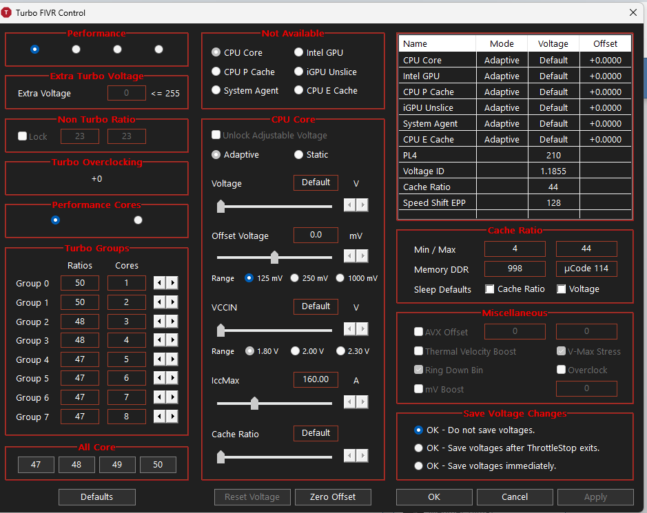Select the fourth Performance profile radio button
This screenshot has width=647, height=513.
click(159, 49)
